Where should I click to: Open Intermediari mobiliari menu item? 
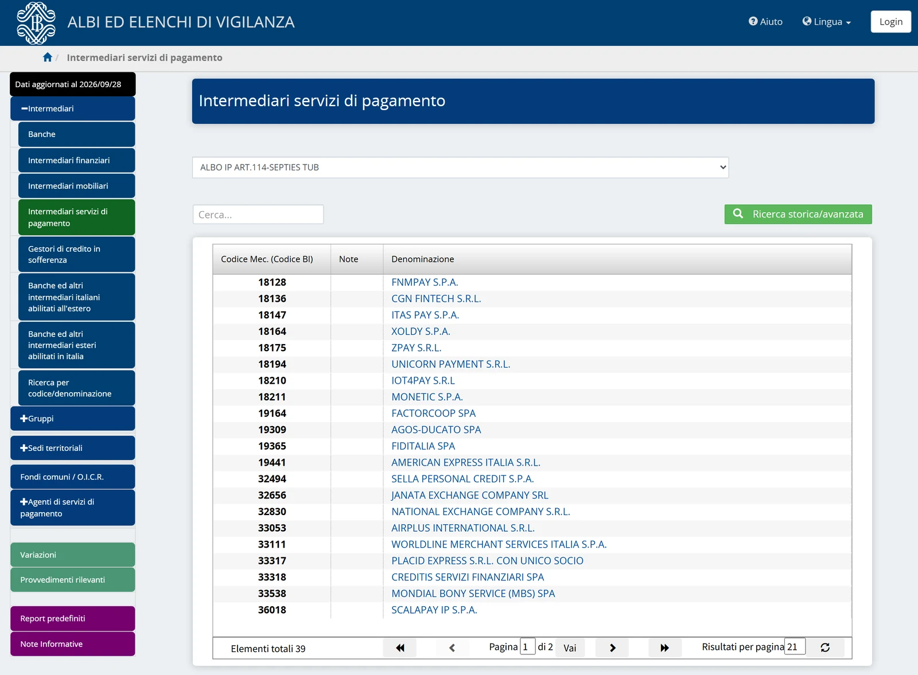coord(77,186)
